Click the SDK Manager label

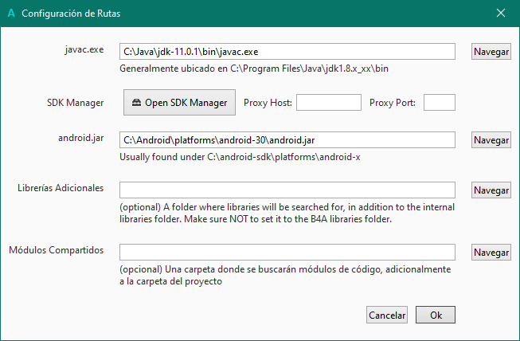[76, 102]
